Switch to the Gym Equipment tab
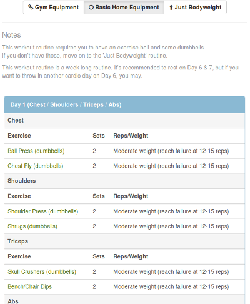The image size is (250, 304). (54, 8)
